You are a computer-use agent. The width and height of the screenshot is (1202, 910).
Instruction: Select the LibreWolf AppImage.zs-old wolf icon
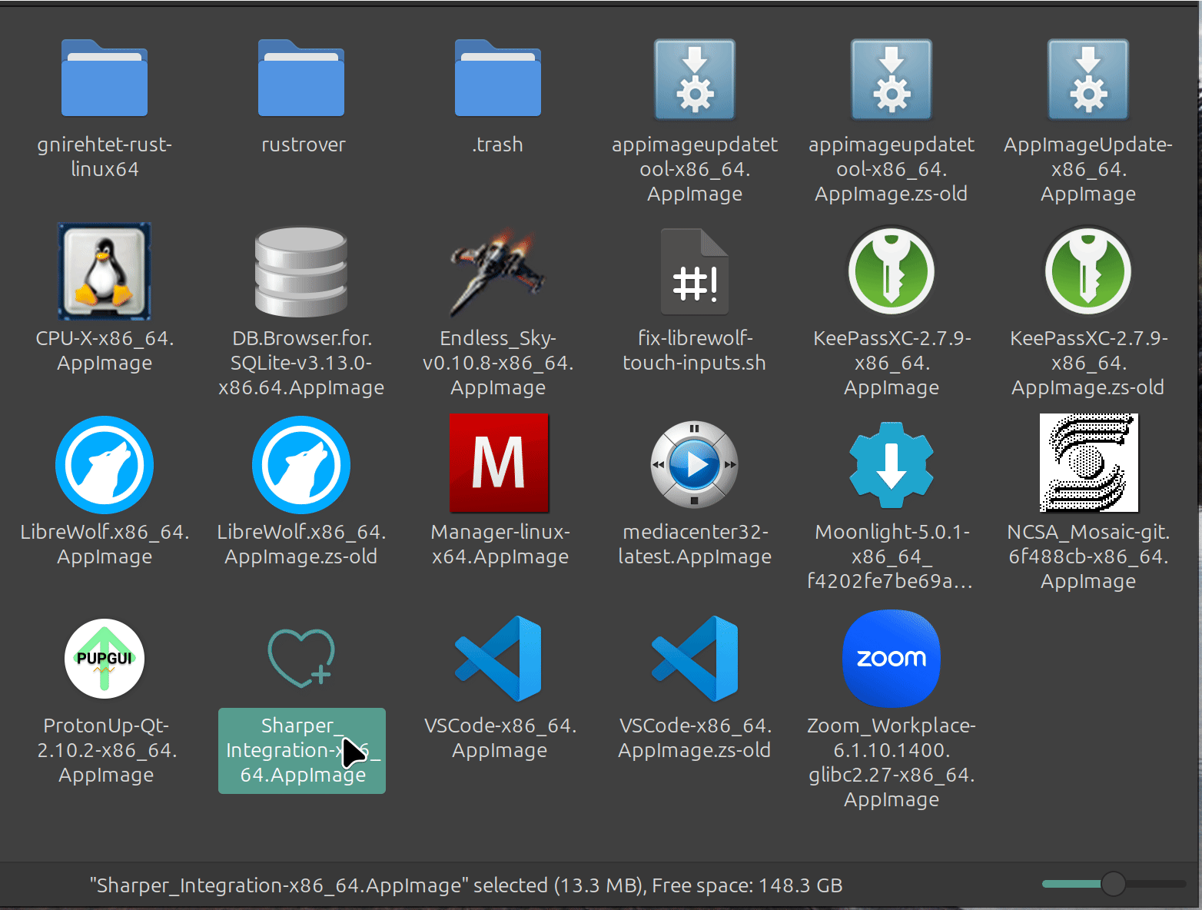[301, 465]
